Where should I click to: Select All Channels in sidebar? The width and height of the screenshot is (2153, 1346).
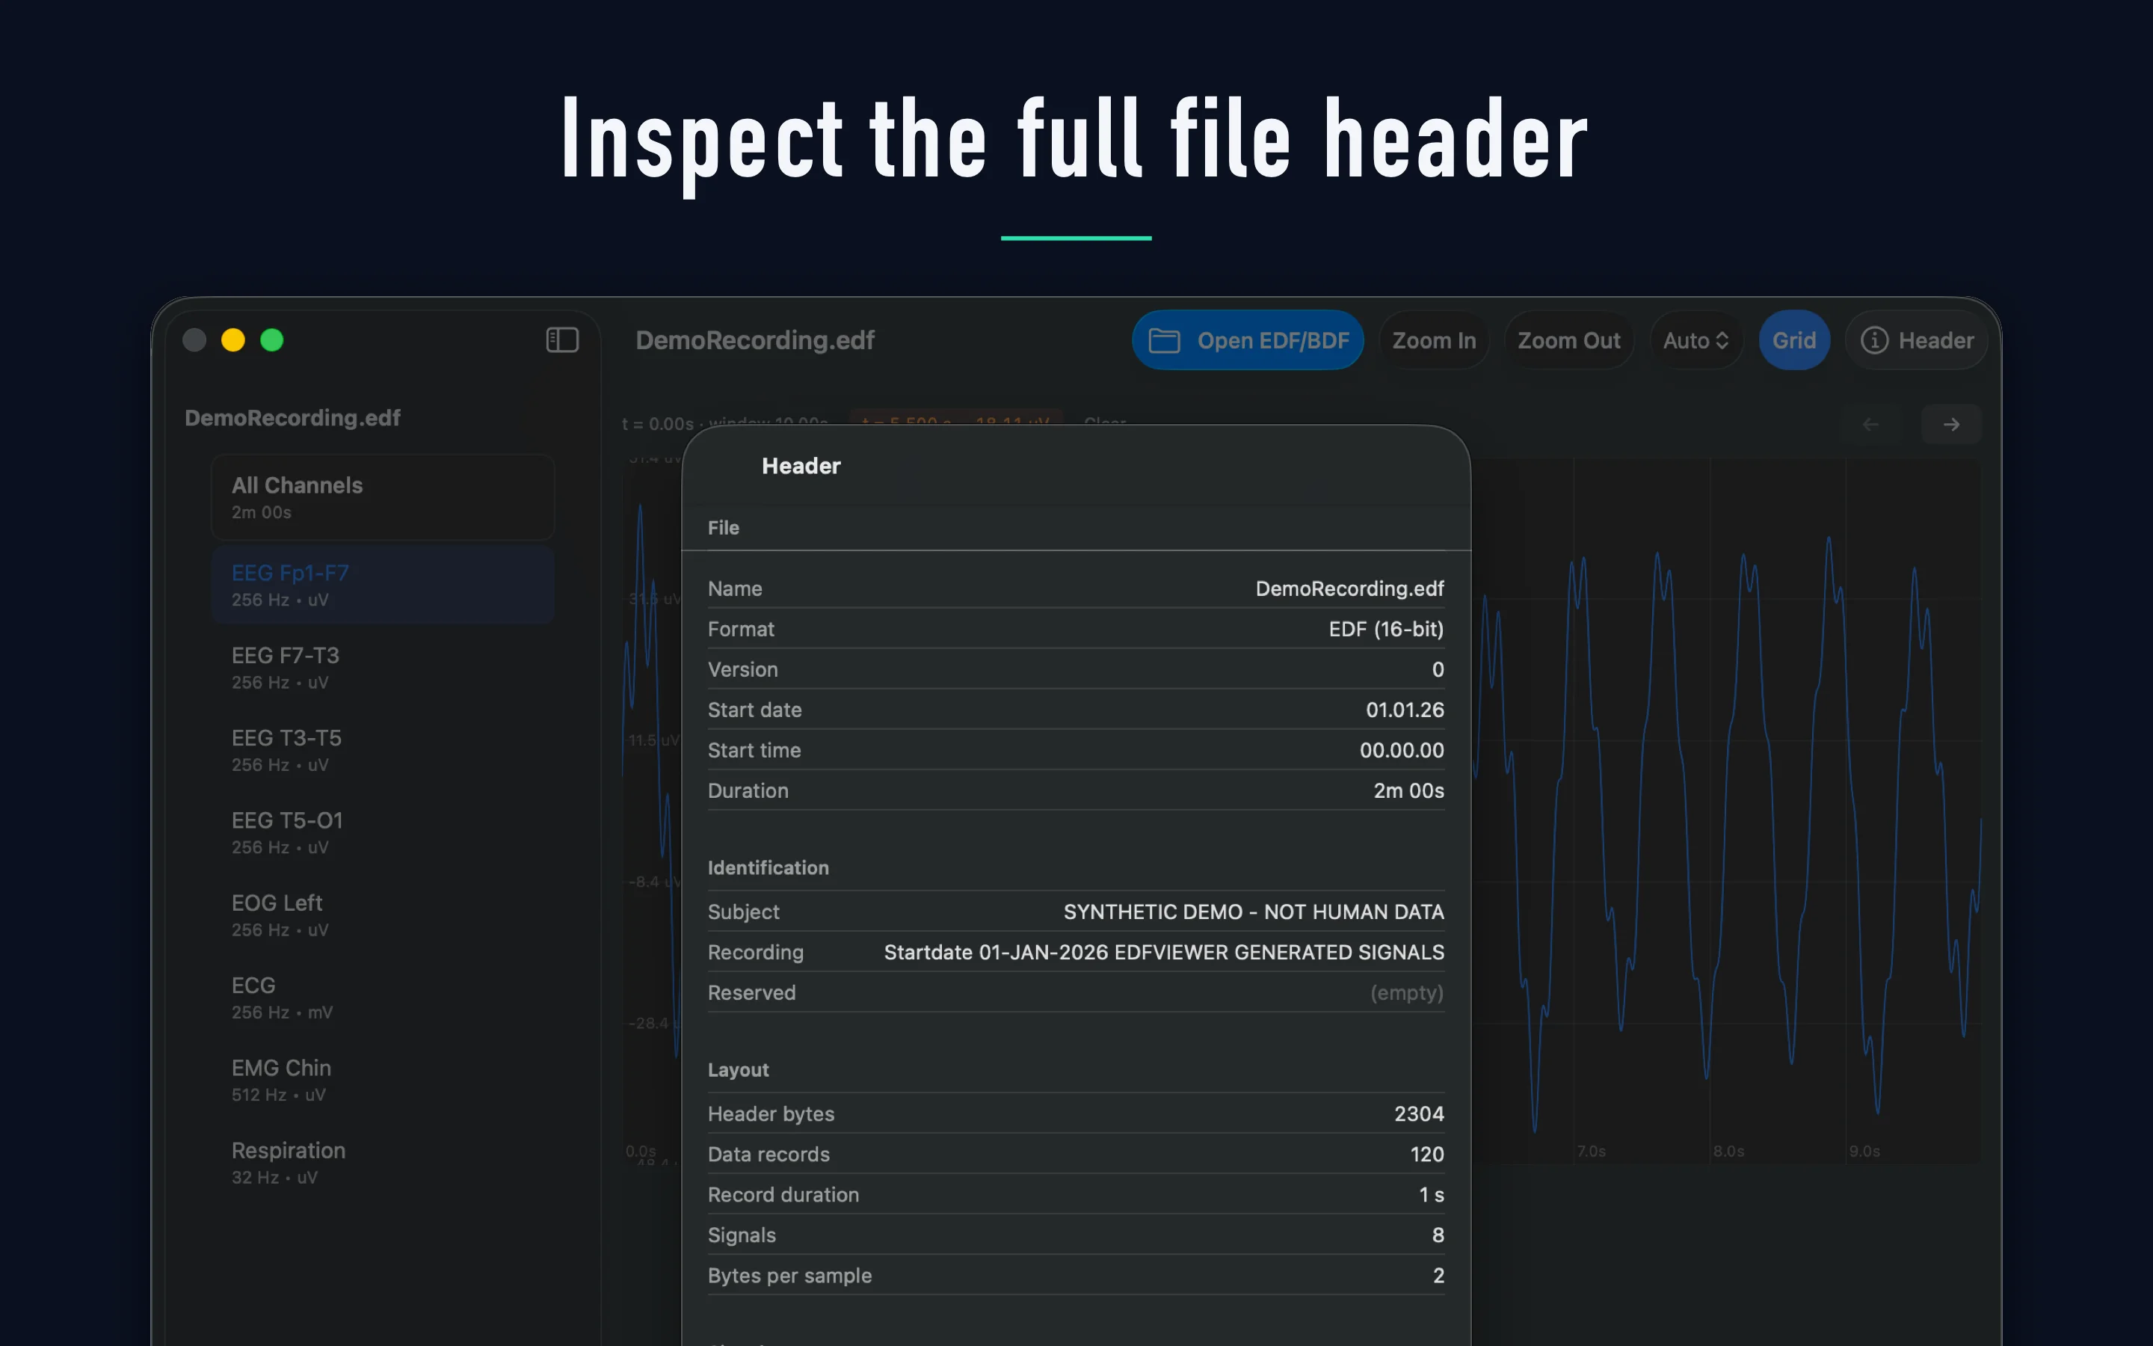tap(383, 497)
